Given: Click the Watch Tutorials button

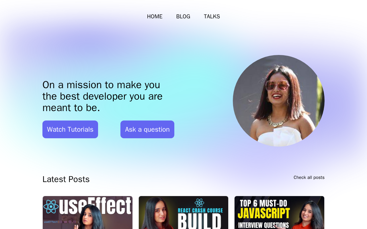Looking at the screenshot, I should 70,129.
